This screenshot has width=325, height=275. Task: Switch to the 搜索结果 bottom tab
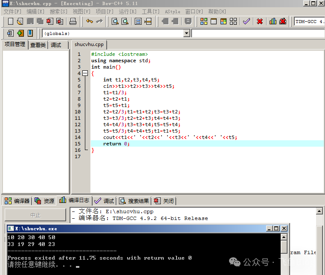tap(134, 201)
